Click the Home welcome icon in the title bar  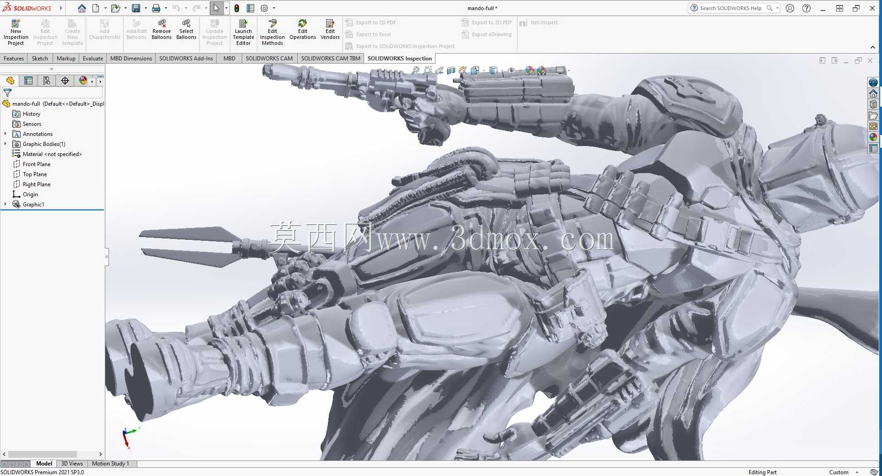82,8
